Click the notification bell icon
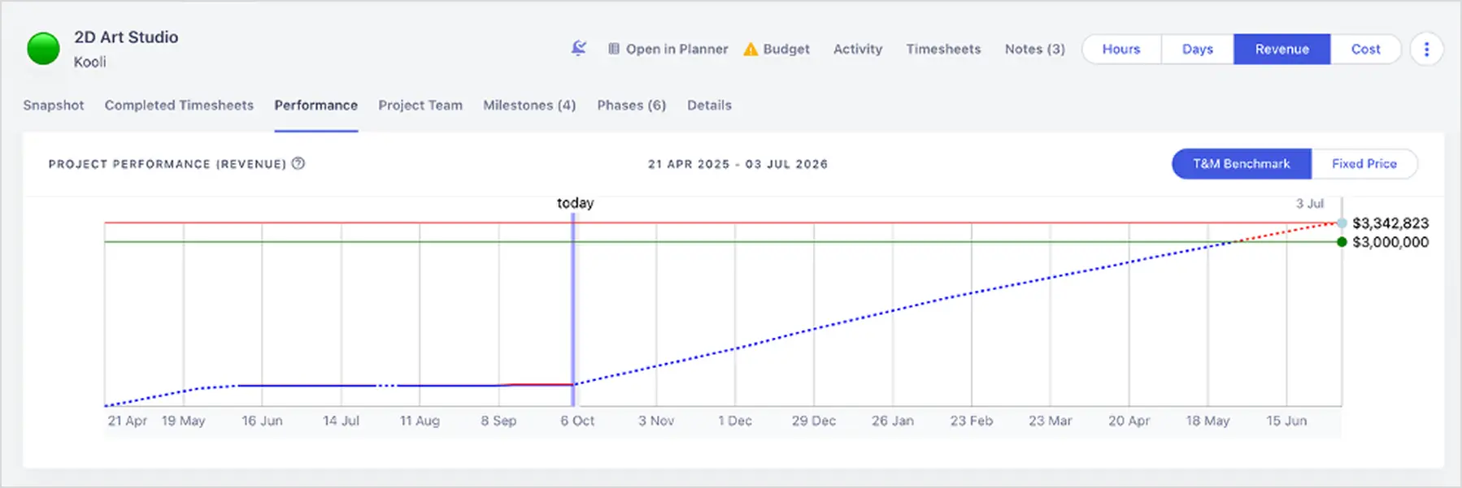The height and width of the screenshot is (488, 1462). coord(579,49)
